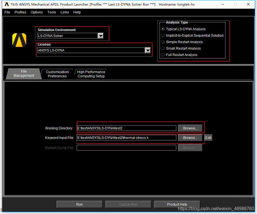Click the Cancel Run button
The width and height of the screenshot is (257, 214).
click(x=128, y=204)
